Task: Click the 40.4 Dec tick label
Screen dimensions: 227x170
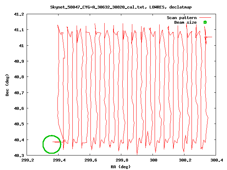Action: (x=19, y=140)
